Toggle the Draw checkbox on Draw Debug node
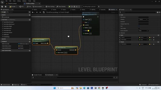This screenshot has height=90, width=161. [x=88, y=22]
